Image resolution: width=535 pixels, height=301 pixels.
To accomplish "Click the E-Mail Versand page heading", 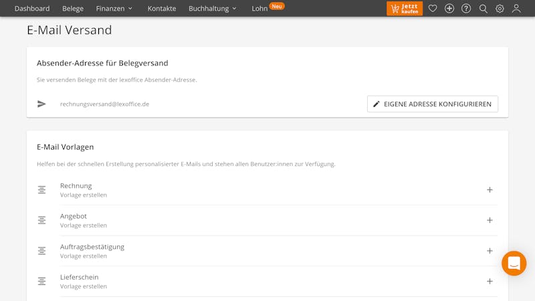I will click(x=70, y=30).
